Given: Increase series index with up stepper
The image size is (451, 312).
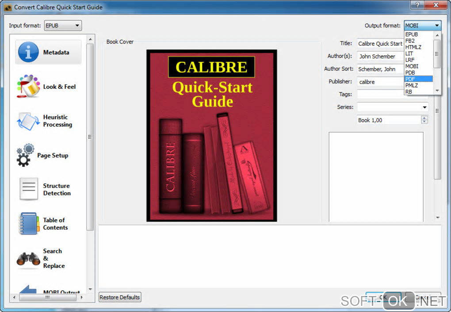Looking at the screenshot, I should click(x=424, y=118).
